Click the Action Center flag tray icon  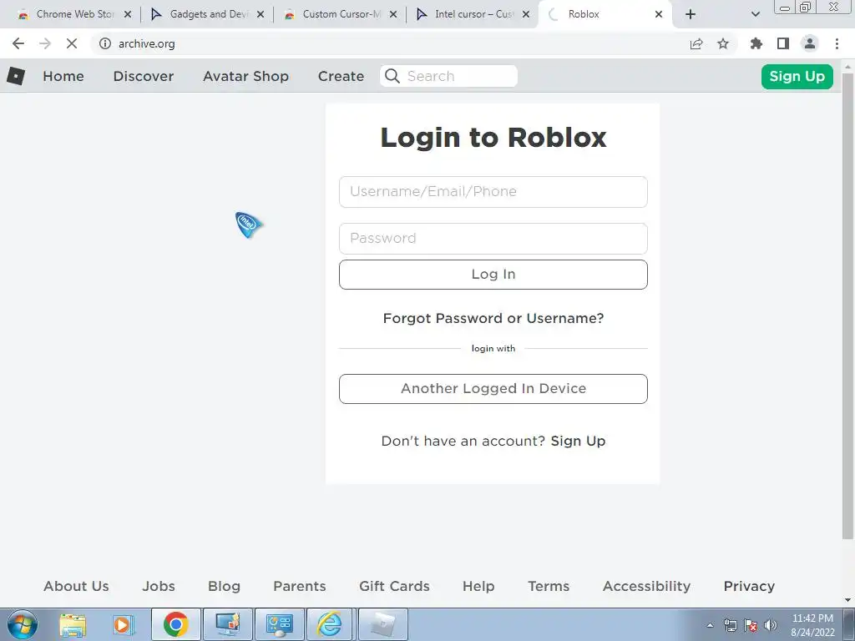[751, 625]
